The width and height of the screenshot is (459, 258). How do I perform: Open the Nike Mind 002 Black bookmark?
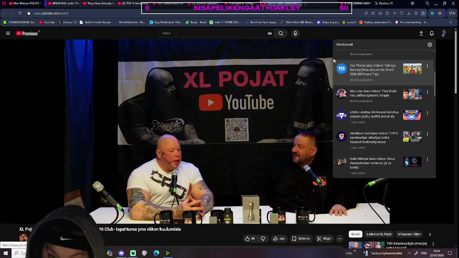tap(297, 22)
